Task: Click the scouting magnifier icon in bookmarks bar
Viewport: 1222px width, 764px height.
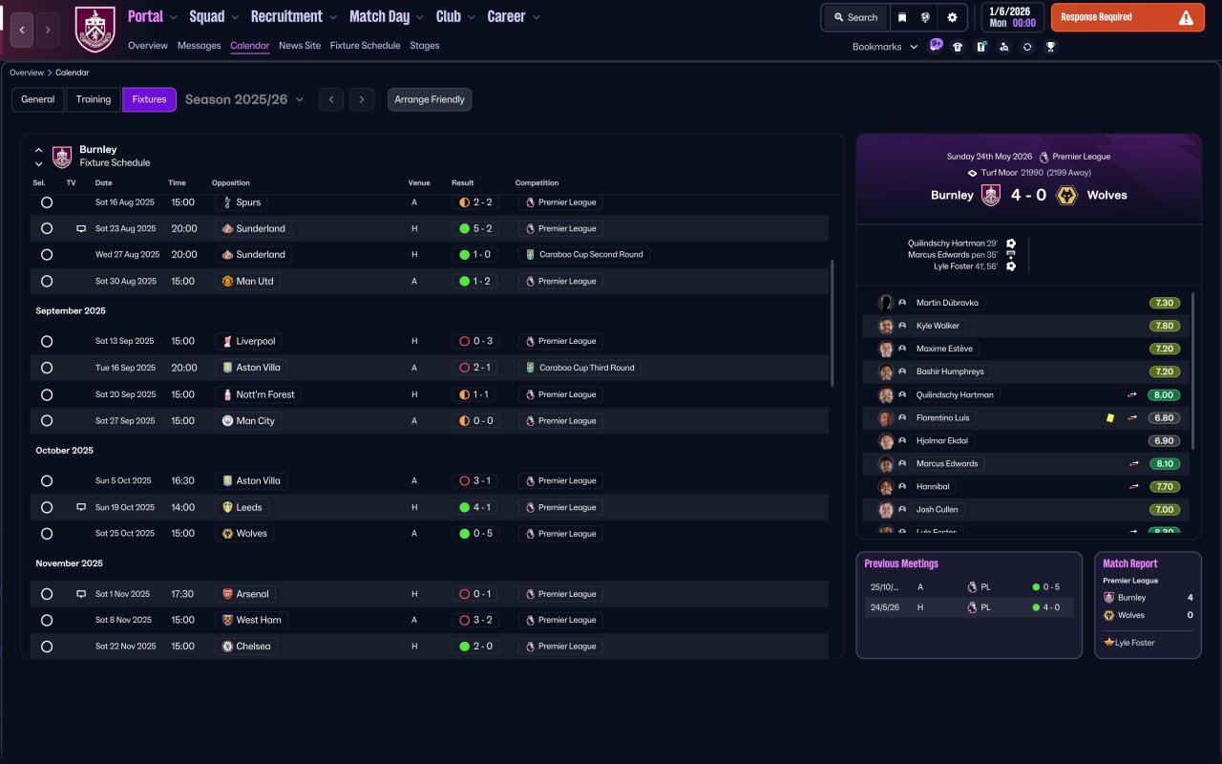Action: coord(1003,47)
